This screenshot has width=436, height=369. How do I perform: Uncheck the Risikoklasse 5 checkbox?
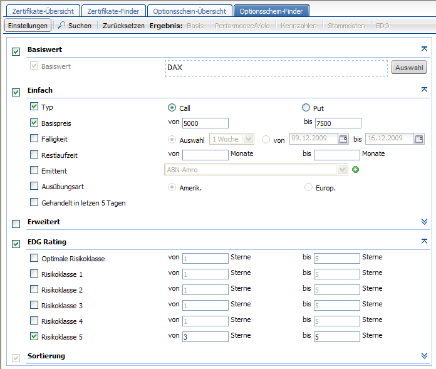pos(34,336)
